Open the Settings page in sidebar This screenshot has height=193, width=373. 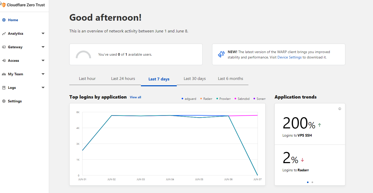click(15, 101)
